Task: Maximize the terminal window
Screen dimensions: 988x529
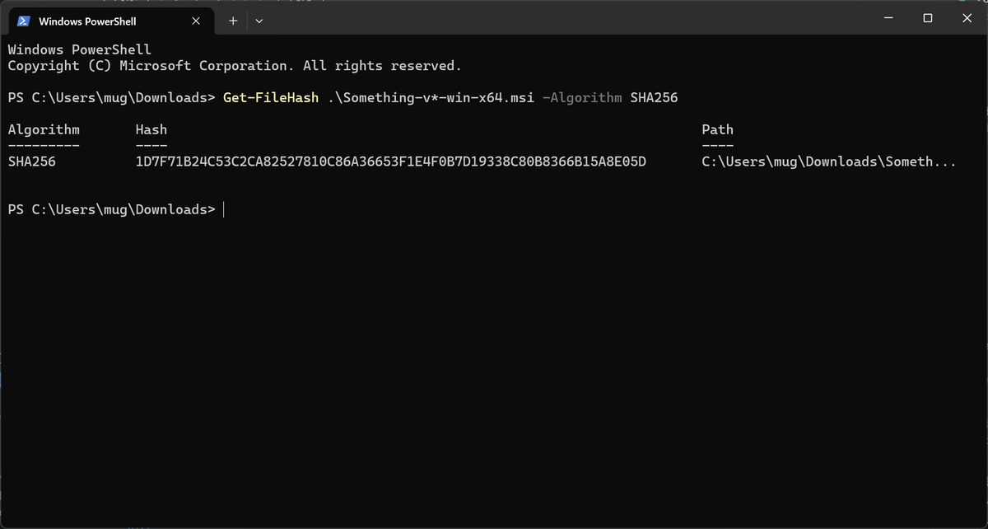Action: click(x=928, y=18)
